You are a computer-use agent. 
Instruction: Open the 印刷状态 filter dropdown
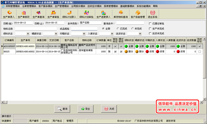click(84, 34)
